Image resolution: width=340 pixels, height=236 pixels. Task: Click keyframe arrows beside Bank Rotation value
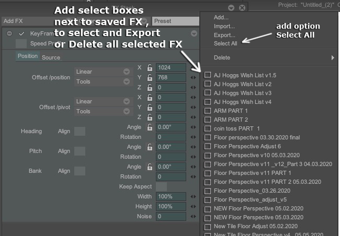click(x=193, y=177)
